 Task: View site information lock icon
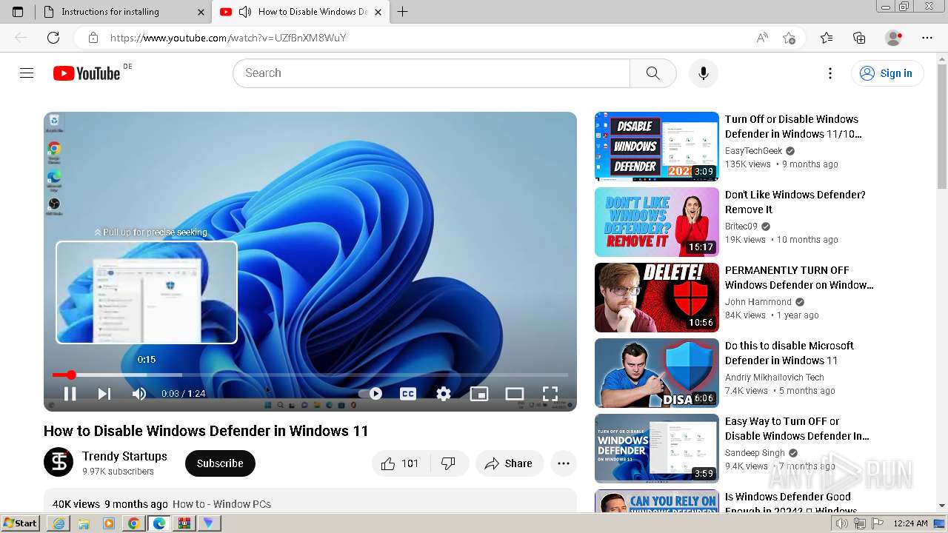pos(93,38)
